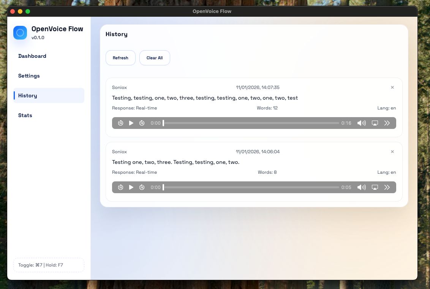Click 'Lang: en' on the 8-word entry

click(x=386, y=172)
